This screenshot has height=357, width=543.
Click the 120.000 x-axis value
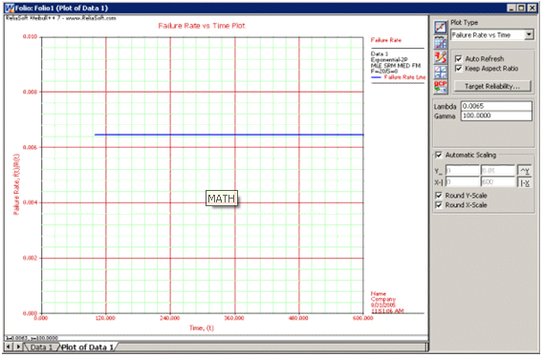pyautogui.click(x=105, y=318)
